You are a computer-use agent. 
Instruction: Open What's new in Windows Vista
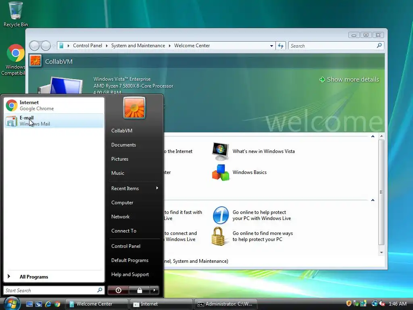[x=253, y=151]
